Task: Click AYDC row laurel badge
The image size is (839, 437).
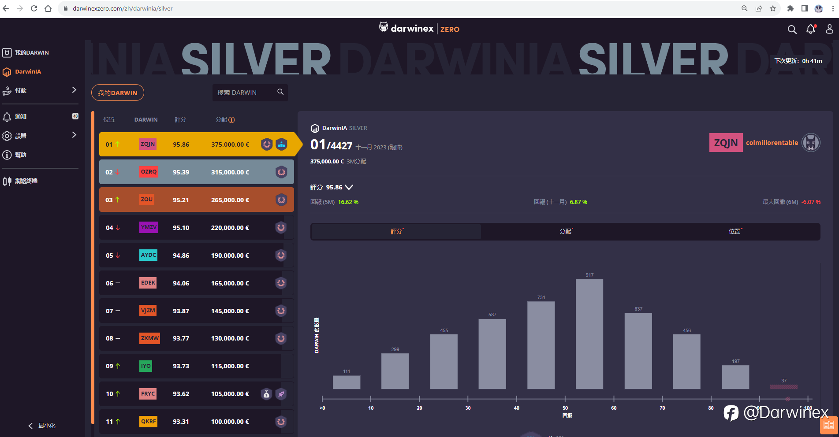Action: pyautogui.click(x=281, y=256)
